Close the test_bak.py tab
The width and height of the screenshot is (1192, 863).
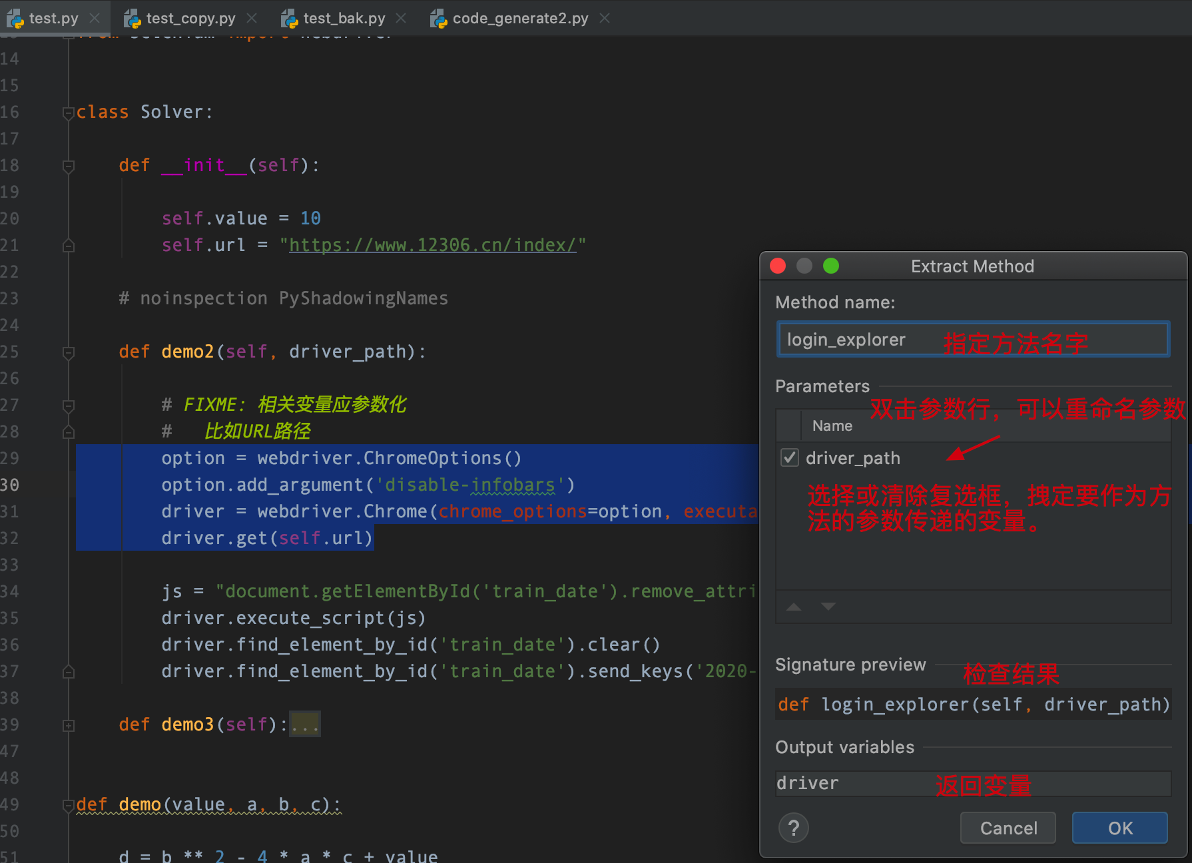coord(401,18)
